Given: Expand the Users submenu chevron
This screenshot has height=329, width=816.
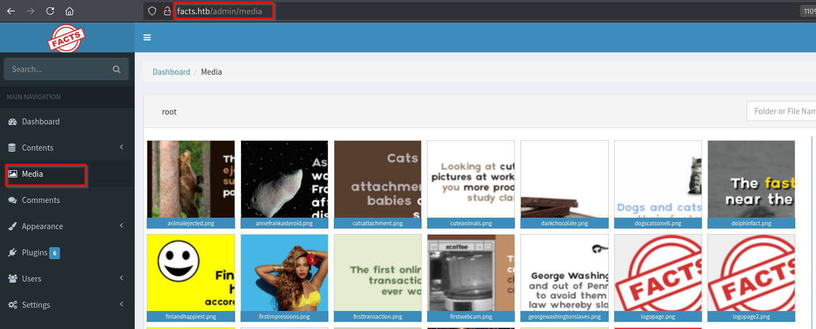Looking at the screenshot, I should point(122,278).
